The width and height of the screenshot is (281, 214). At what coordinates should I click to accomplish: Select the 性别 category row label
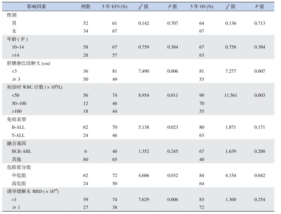(x=12, y=15)
